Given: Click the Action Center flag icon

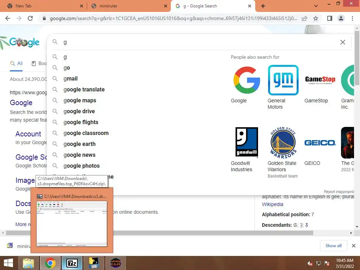Looking at the screenshot, I should (327, 263).
